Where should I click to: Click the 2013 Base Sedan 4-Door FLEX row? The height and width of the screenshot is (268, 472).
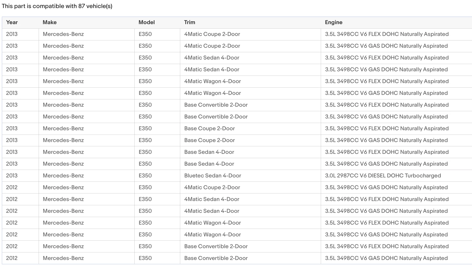(237, 152)
